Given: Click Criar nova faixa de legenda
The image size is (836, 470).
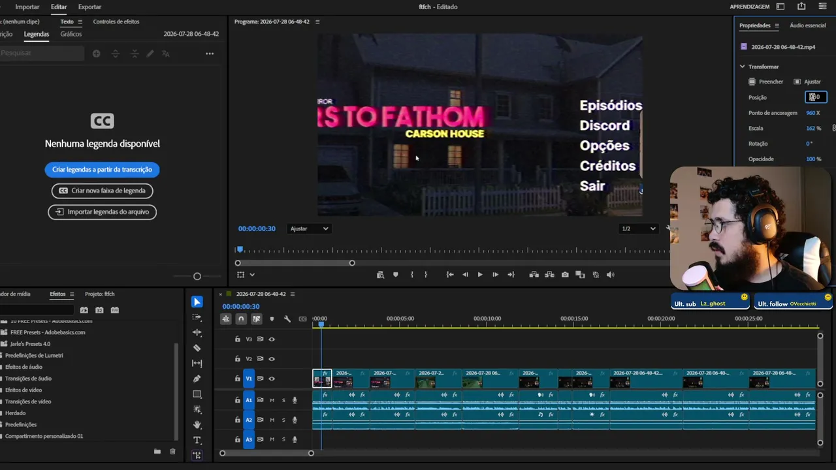Looking at the screenshot, I should point(102,191).
